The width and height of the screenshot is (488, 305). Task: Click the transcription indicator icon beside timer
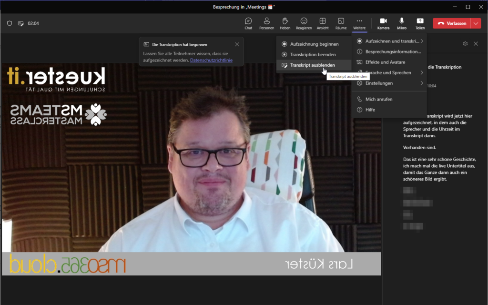pos(21,23)
